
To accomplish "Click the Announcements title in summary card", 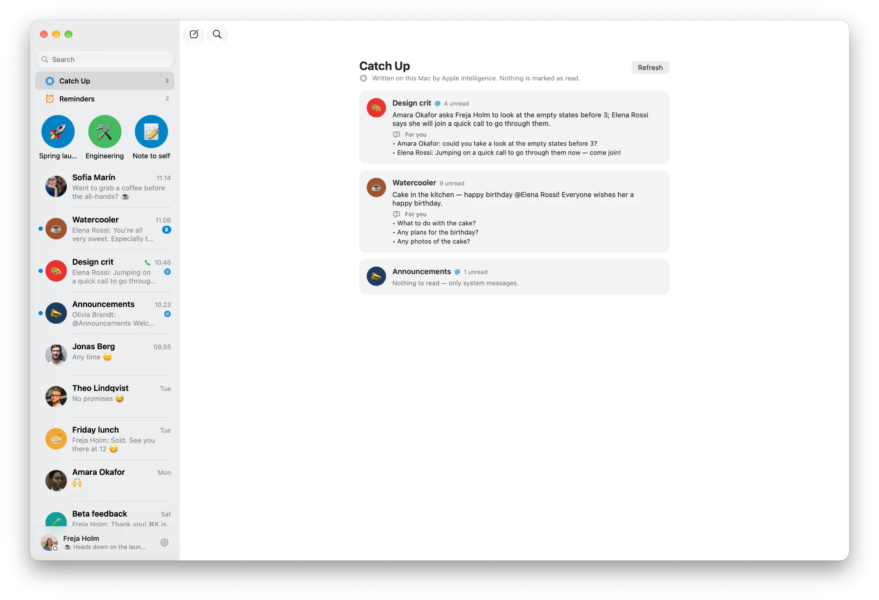I will (x=421, y=271).
